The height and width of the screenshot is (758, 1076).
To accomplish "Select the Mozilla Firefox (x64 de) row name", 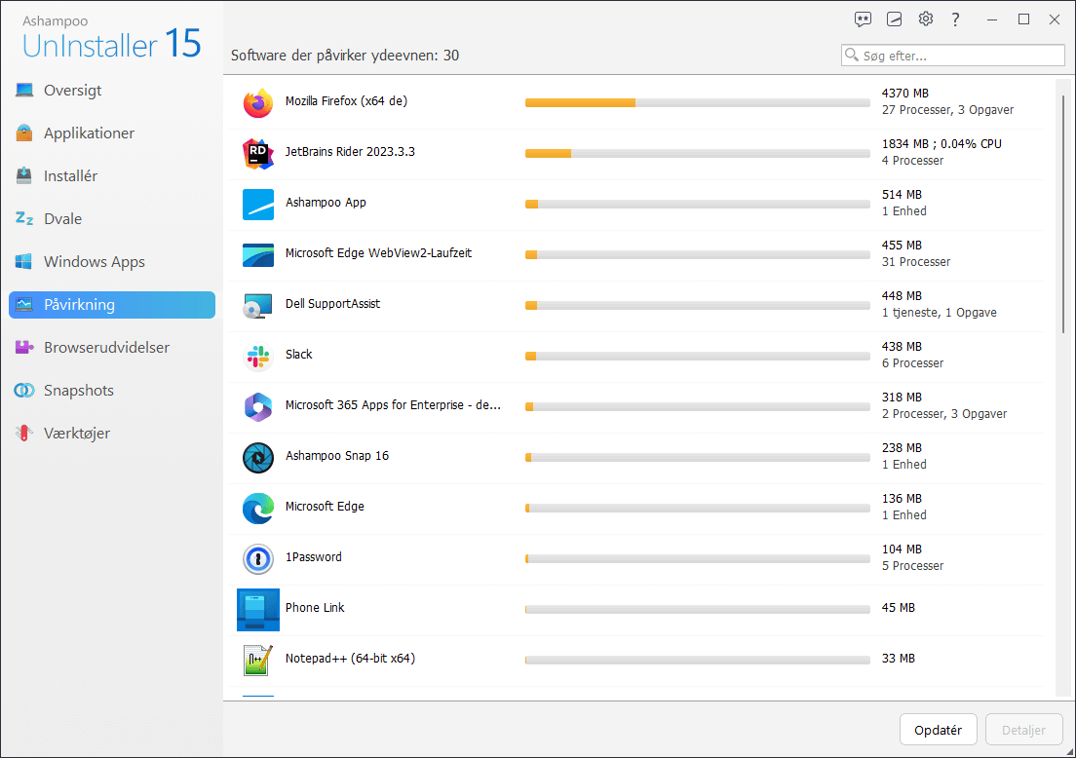I will pos(346,100).
